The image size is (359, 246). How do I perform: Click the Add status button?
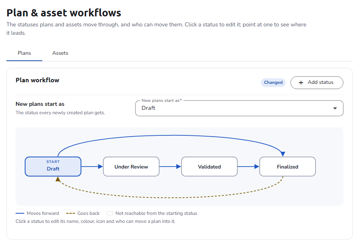click(x=317, y=83)
